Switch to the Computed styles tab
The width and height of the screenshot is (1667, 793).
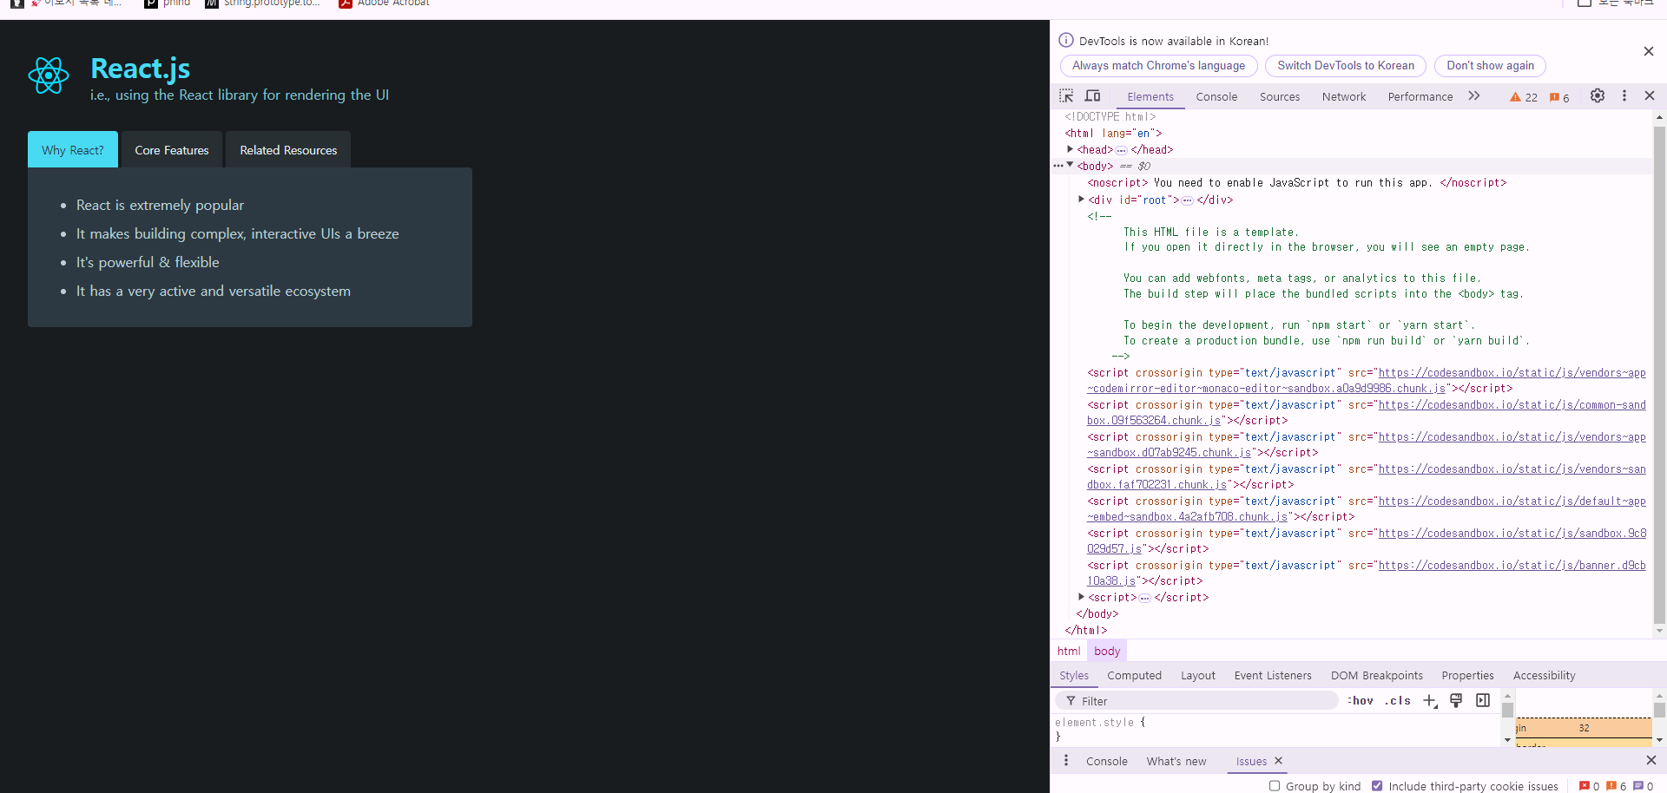pyautogui.click(x=1134, y=676)
